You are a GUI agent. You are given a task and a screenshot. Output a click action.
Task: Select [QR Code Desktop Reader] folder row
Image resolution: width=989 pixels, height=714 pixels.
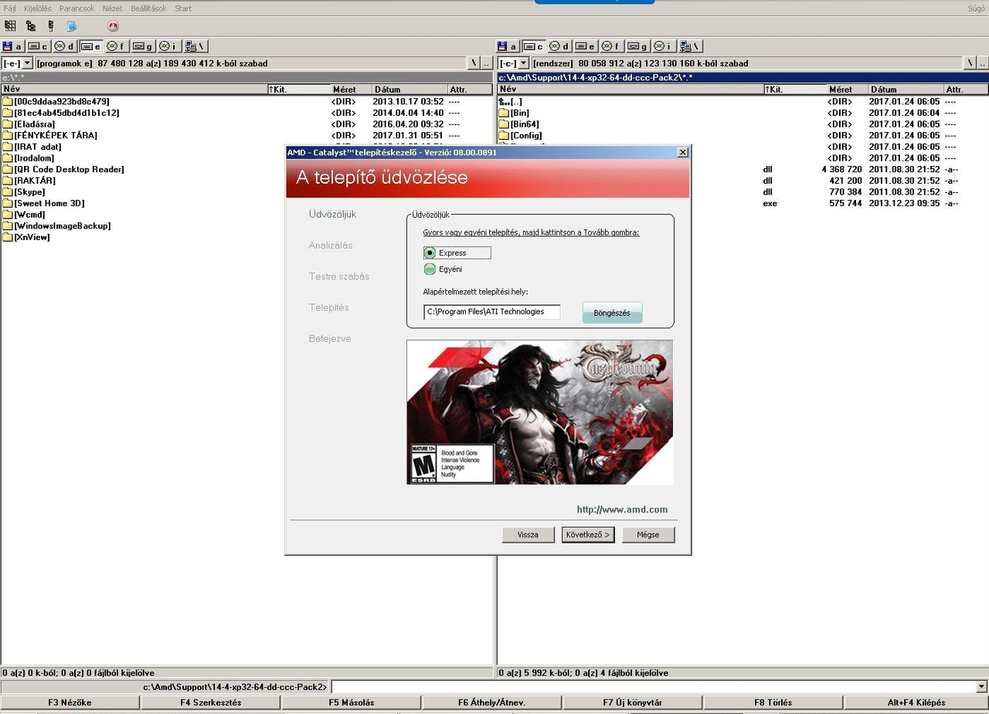pos(246,169)
